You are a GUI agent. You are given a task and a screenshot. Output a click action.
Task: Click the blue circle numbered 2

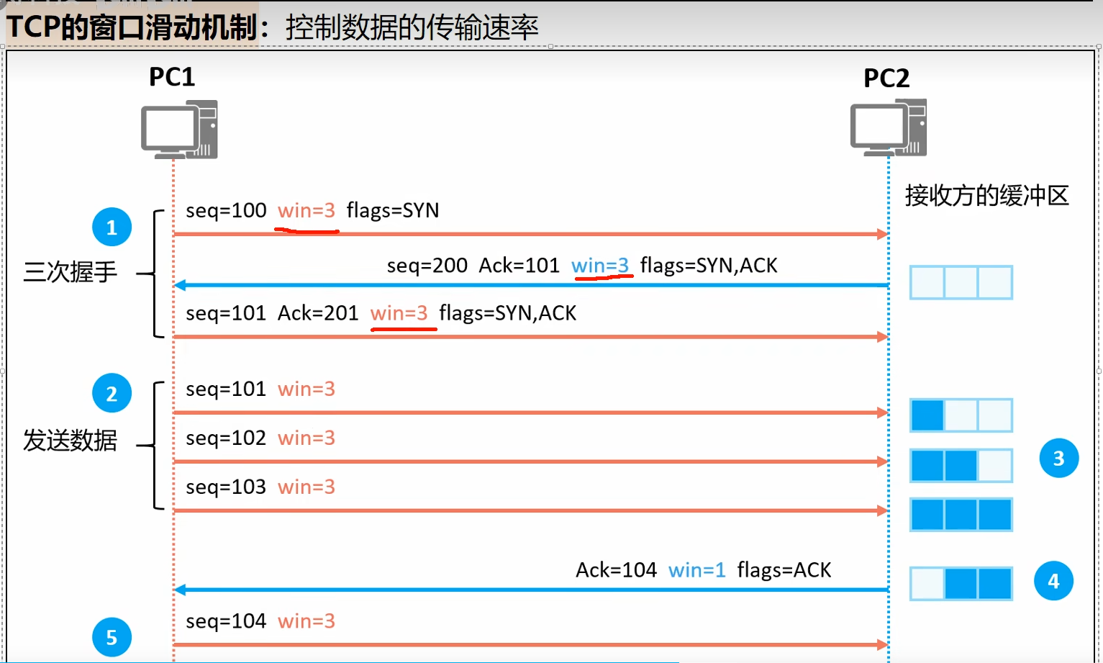pos(112,393)
